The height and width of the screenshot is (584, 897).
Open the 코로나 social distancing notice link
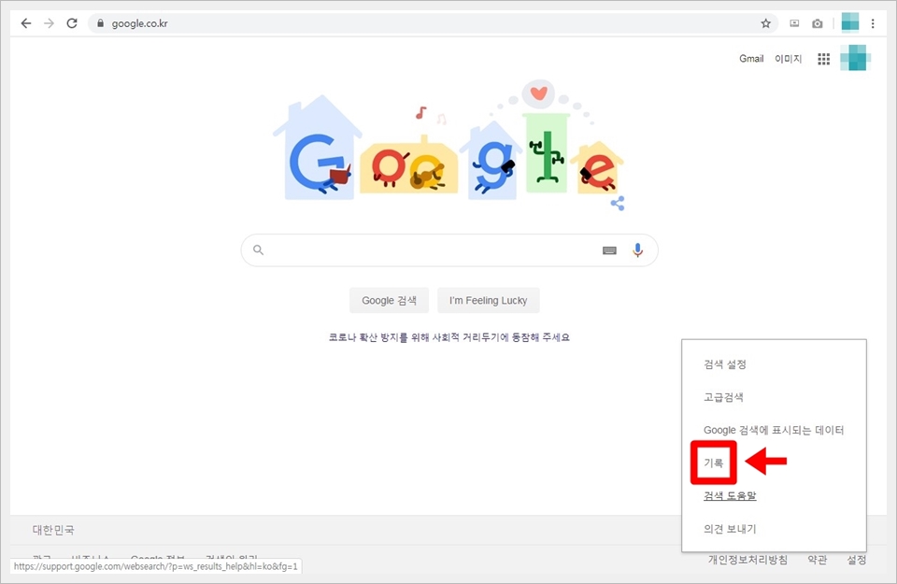coord(449,337)
